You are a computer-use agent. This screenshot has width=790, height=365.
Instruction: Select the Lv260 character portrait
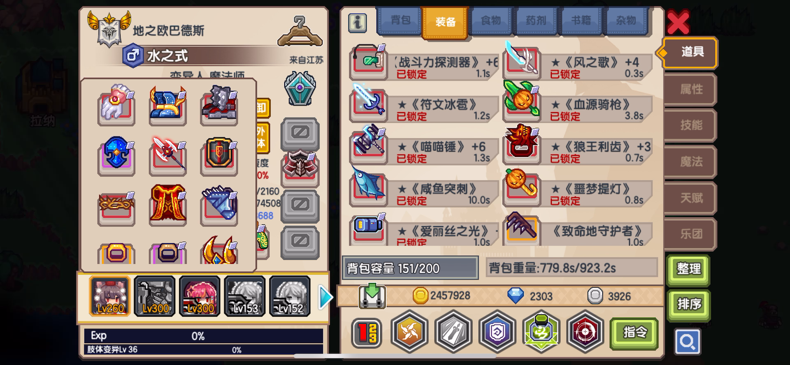point(110,296)
